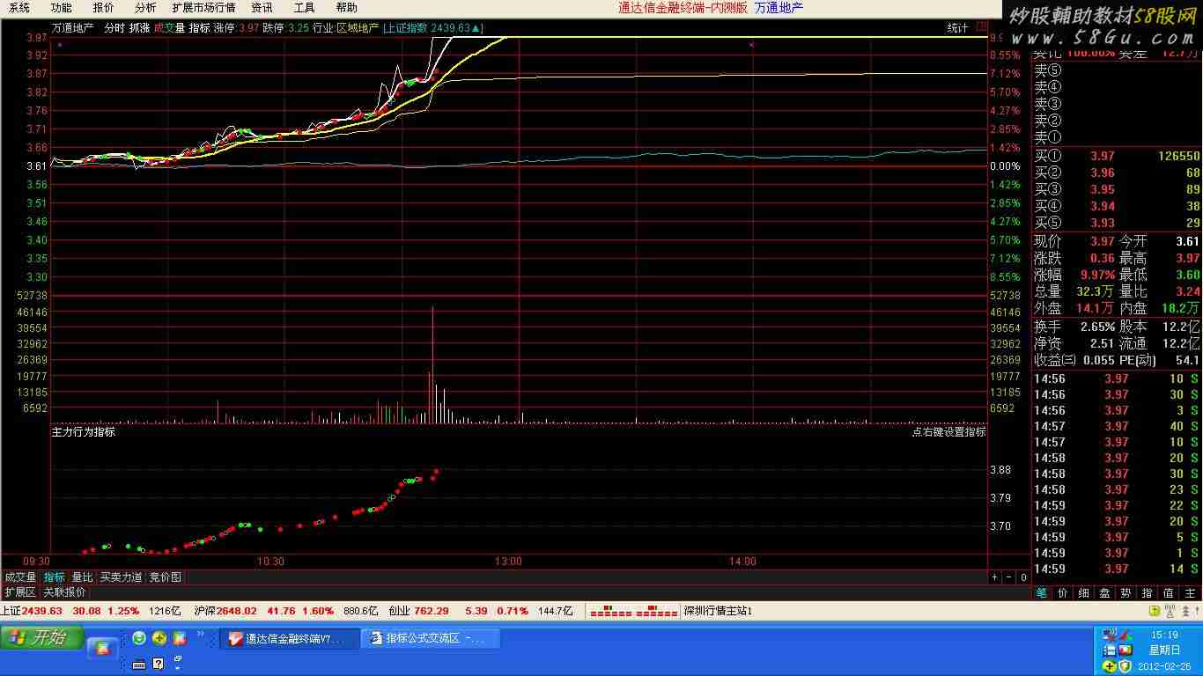The width and height of the screenshot is (1203, 676).
Task: Click the question mark help icon in taskbar
Action: tap(159, 664)
